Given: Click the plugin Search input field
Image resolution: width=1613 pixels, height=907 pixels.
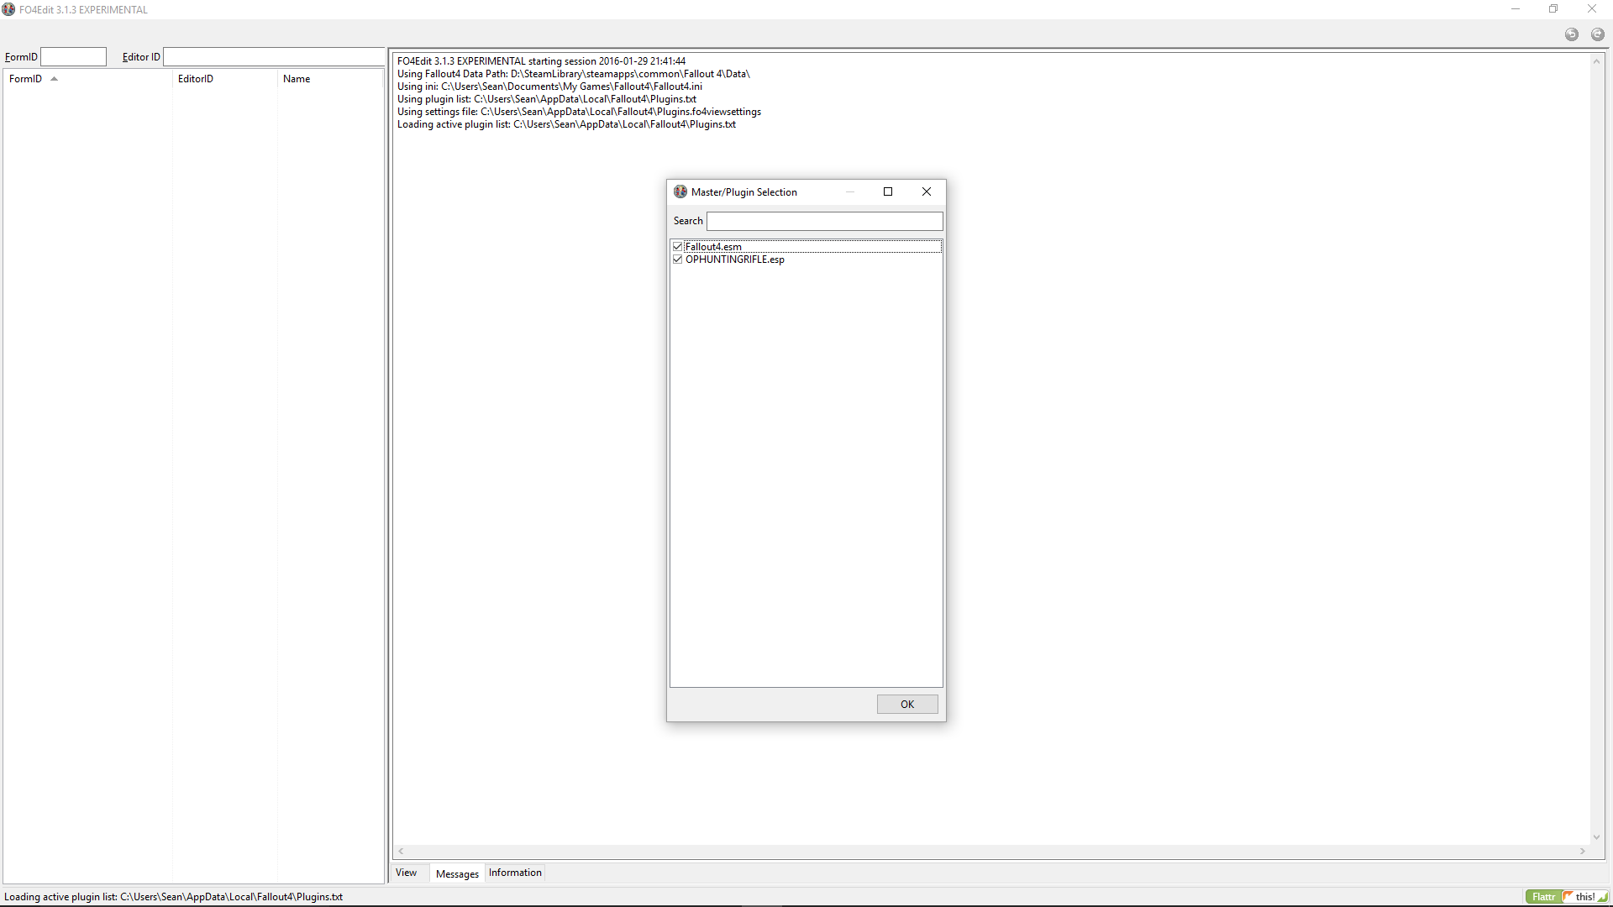Looking at the screenshot, I should click(x=824, y=221).
